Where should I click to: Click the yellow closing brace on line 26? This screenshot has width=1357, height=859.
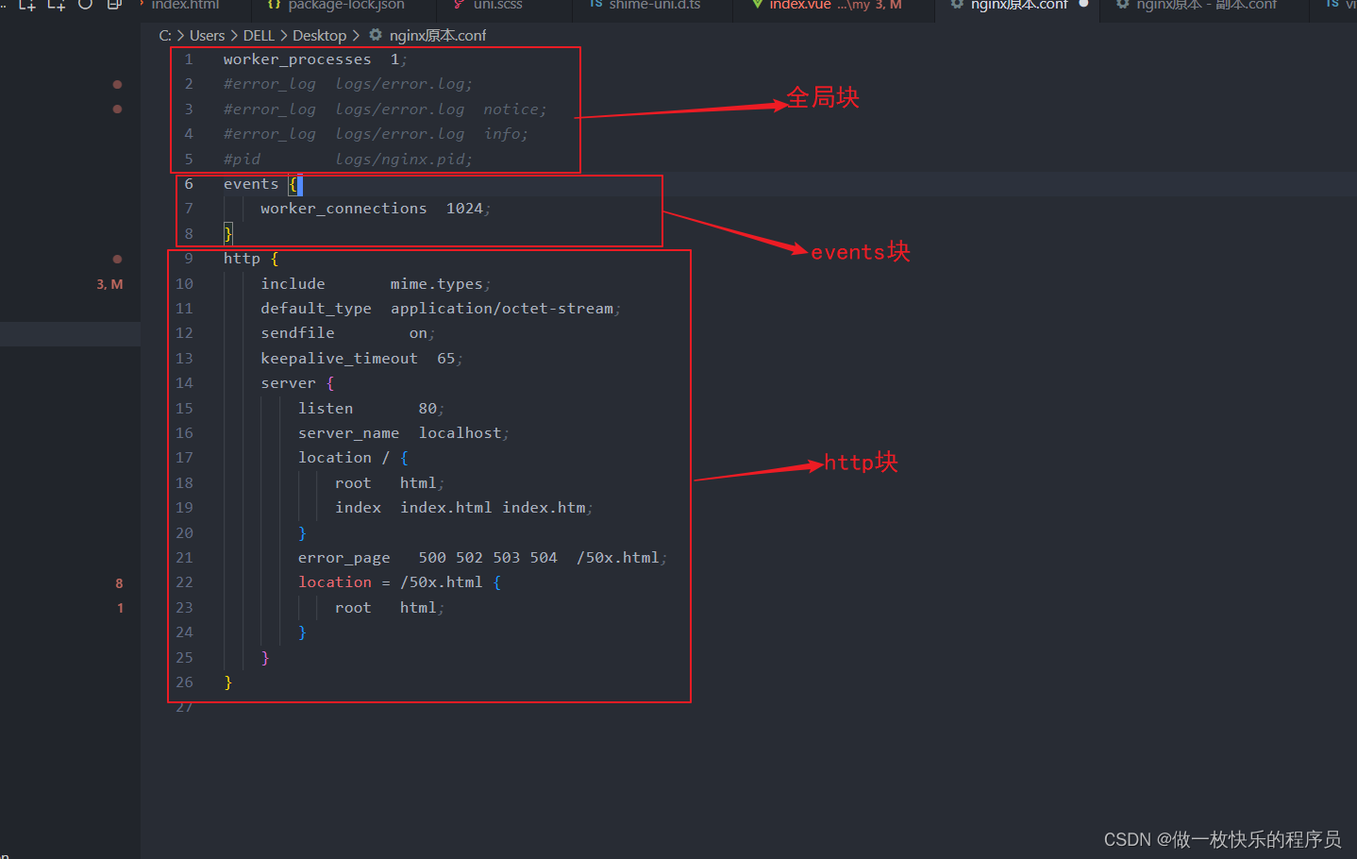(227, 682)
